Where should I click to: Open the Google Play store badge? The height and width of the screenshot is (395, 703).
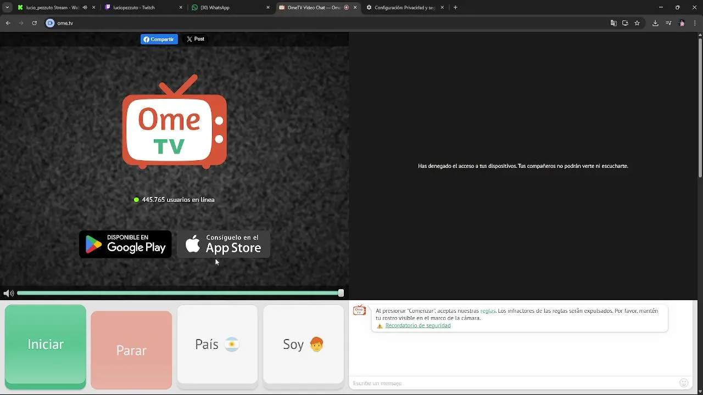click(125, 244)
